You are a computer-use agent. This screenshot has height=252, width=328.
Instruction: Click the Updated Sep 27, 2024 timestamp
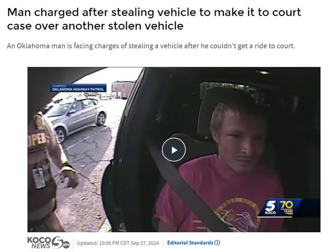tap(118, 243)
